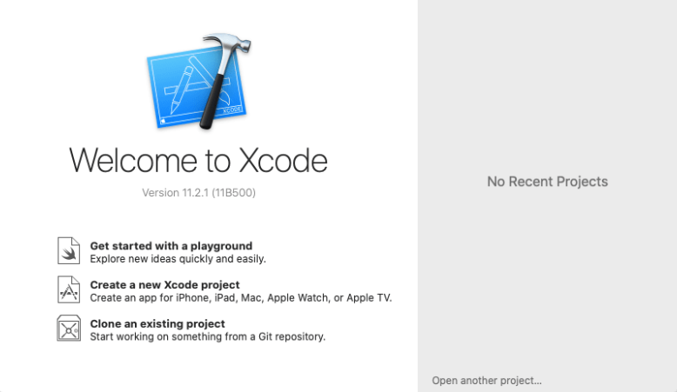Choose Create a new Xcode project
The height and width of the screenshot is (392, 677).
tap(164, 284)
